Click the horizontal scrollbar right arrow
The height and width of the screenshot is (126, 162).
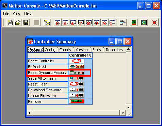pos(123,113)
